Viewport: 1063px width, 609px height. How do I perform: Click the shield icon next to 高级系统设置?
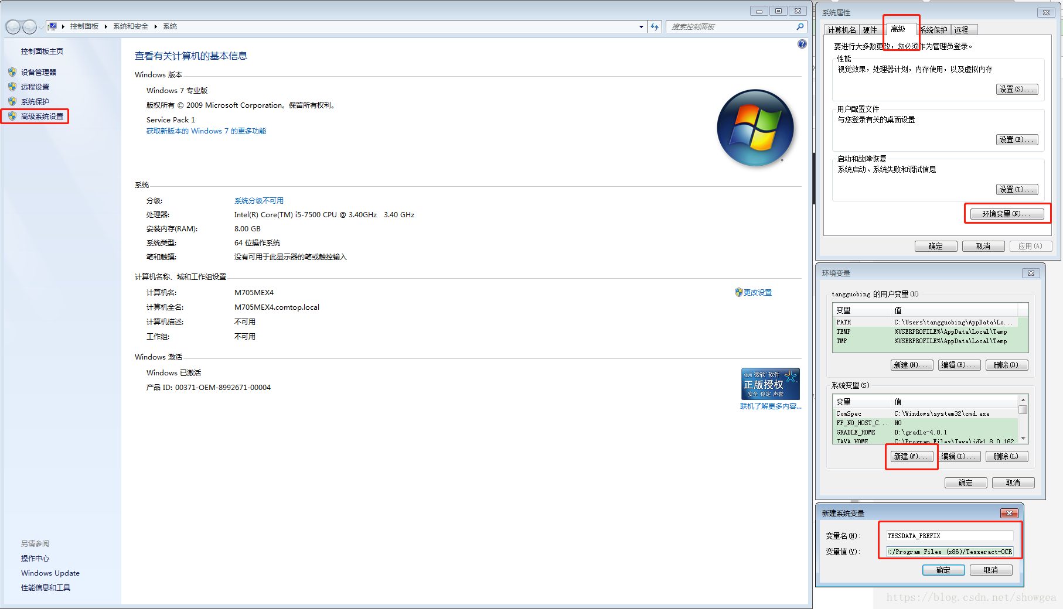pos(12,116)
